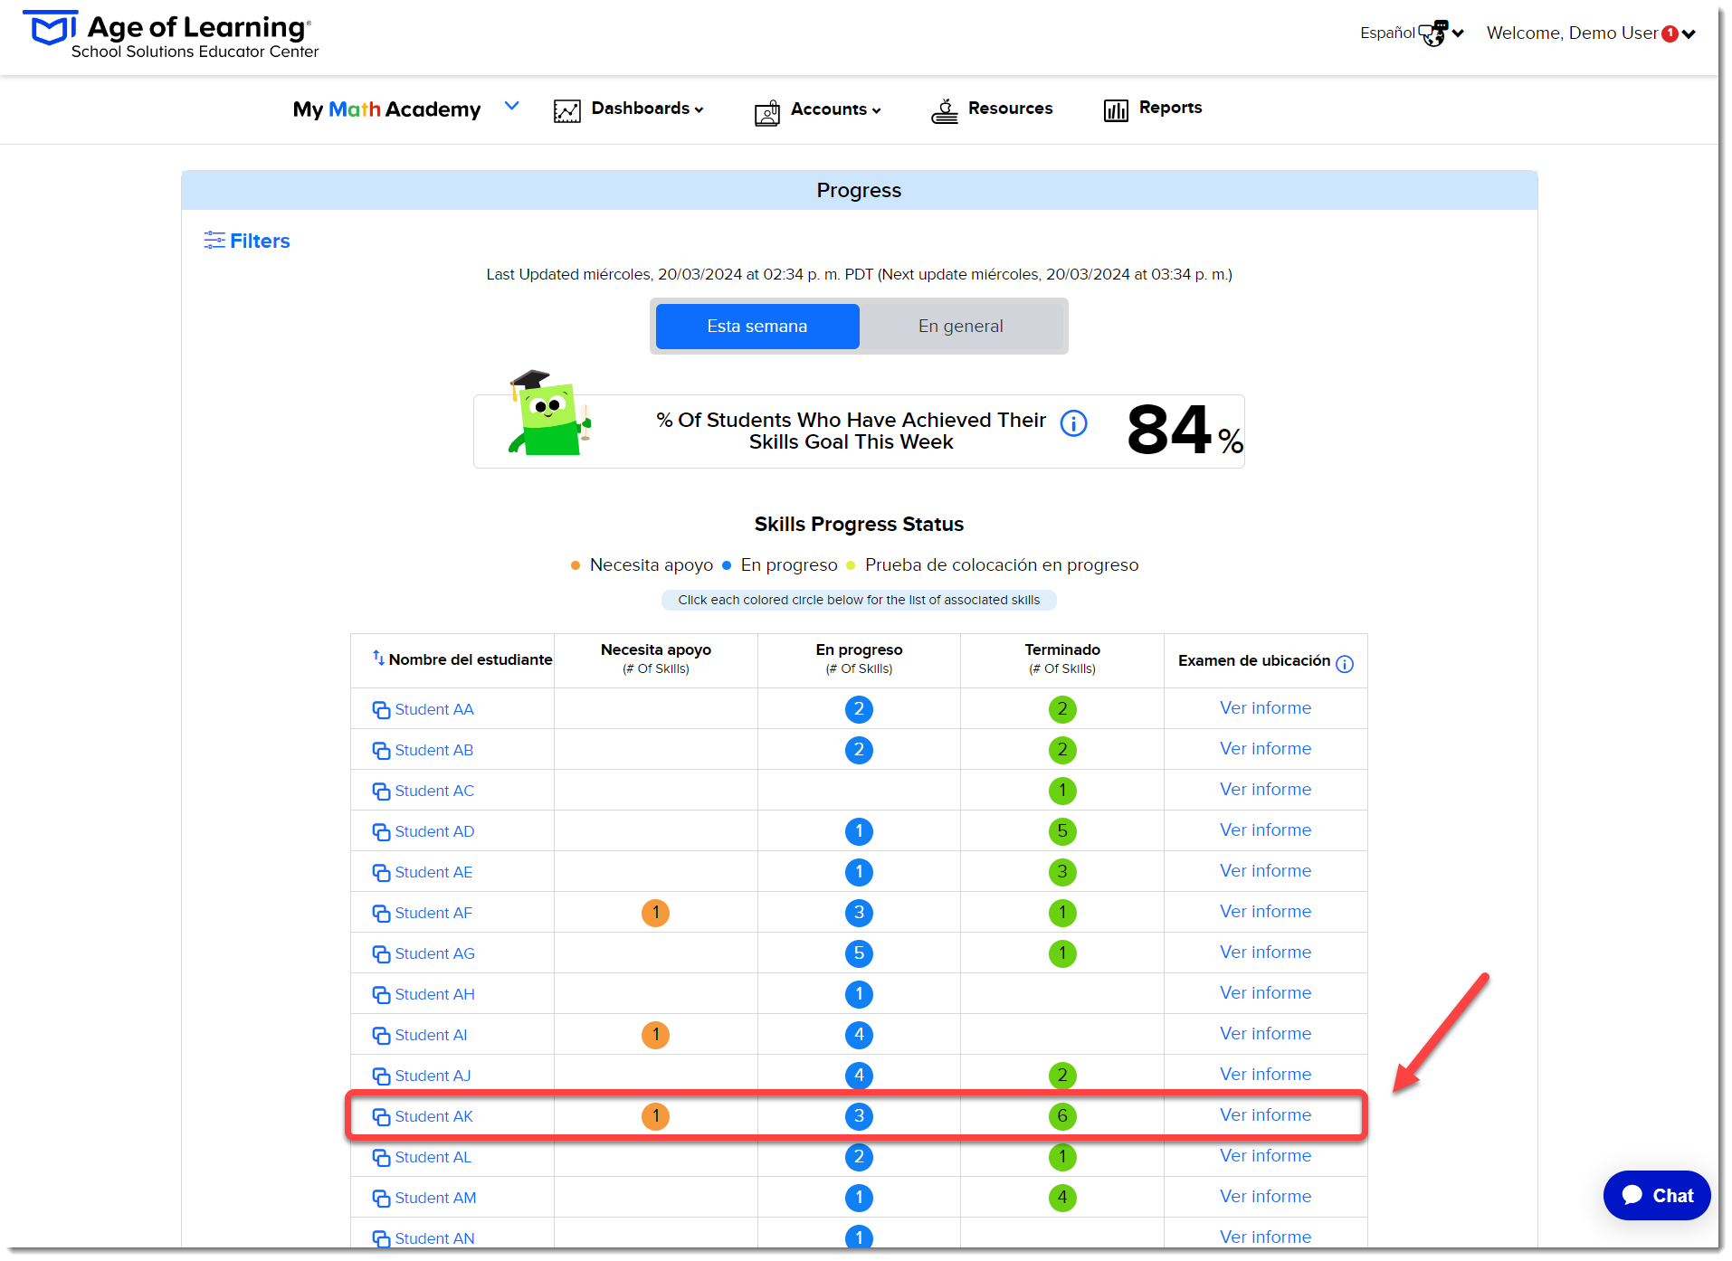
Task: Expand the My Math Academy product chevron
Action: pos(512,106)
